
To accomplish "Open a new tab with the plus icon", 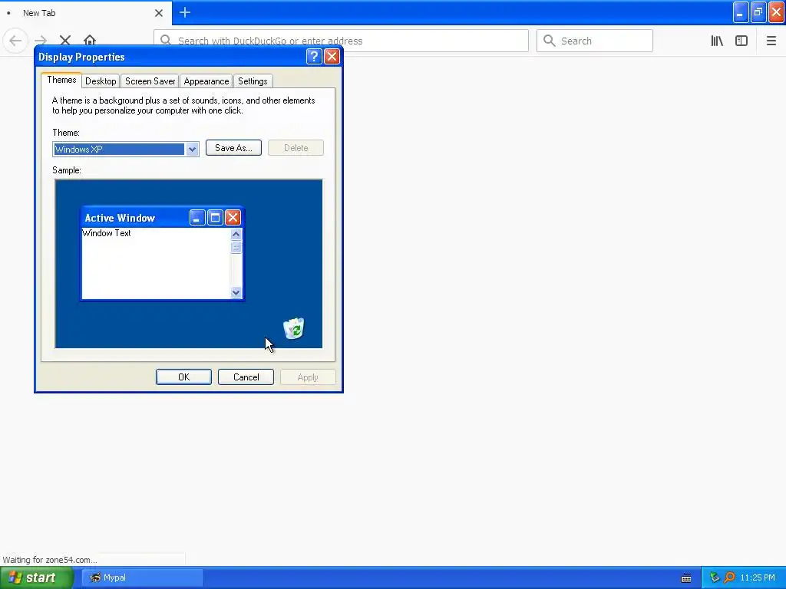I will pos(185,12).
